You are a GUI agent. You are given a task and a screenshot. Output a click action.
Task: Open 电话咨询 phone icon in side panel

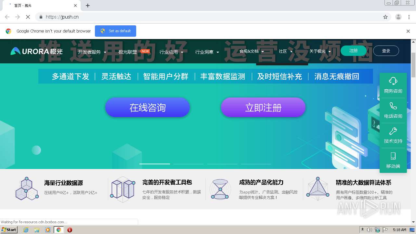(393, 106)
